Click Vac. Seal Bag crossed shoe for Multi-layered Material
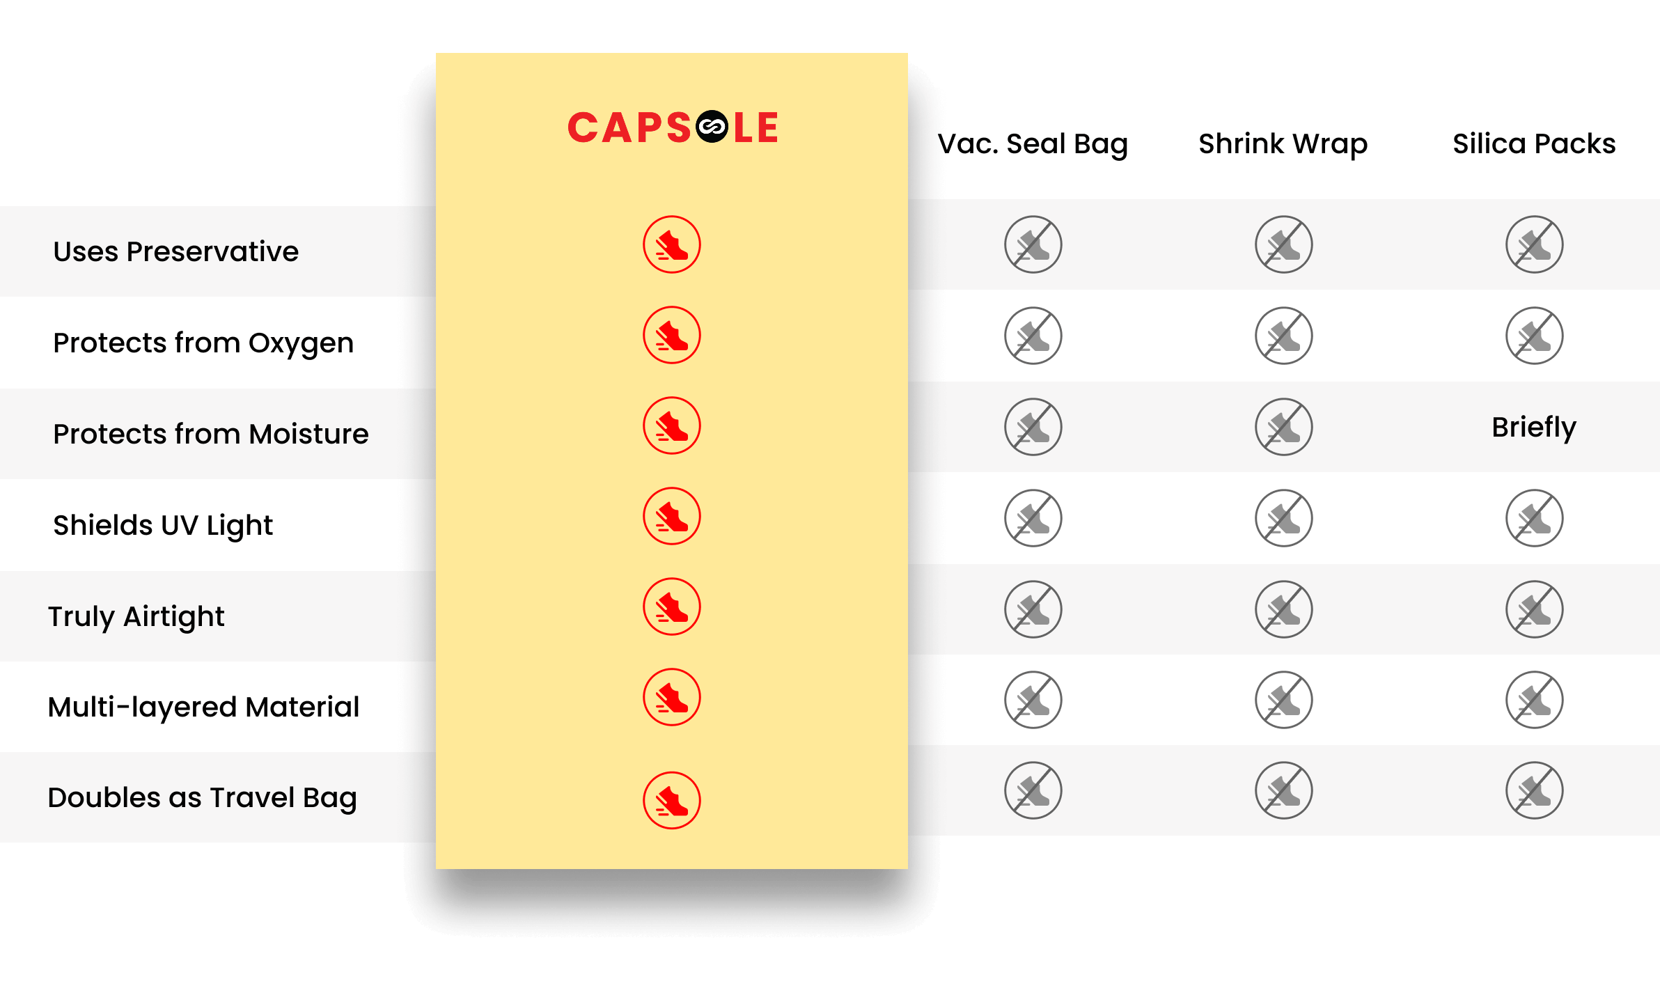The height and width of the screenshot is (993, 1660). [x=1033, y=700]
